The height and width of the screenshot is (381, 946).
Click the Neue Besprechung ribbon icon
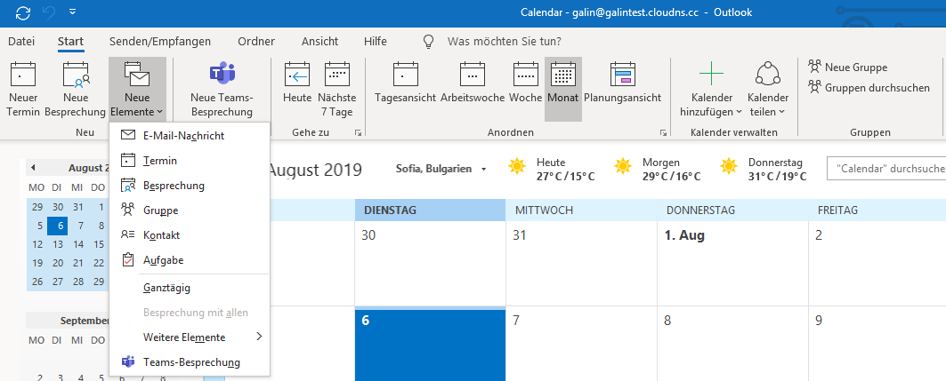click(x=76, y=90)
